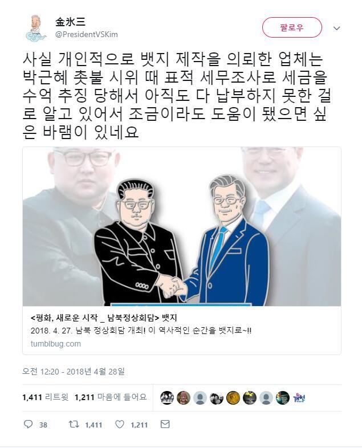This screenshot has height=448, width=362.
Task: Click the reply speech bubble icon
Action: (28, 424)
